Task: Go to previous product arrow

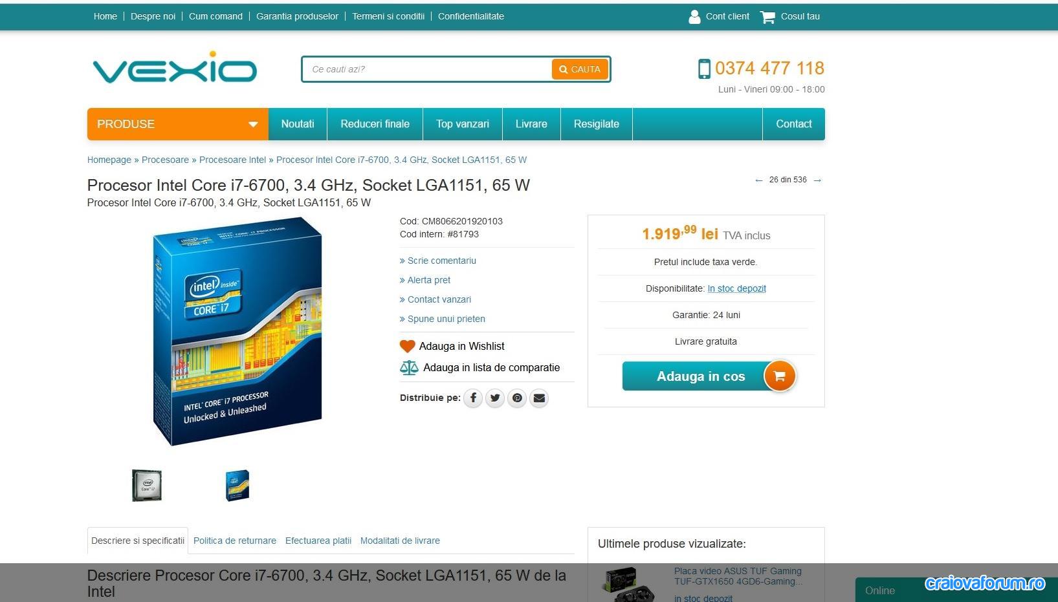Action: click(759, 180)
